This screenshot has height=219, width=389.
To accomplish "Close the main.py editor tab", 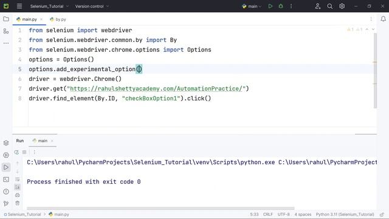I will 41,19.
